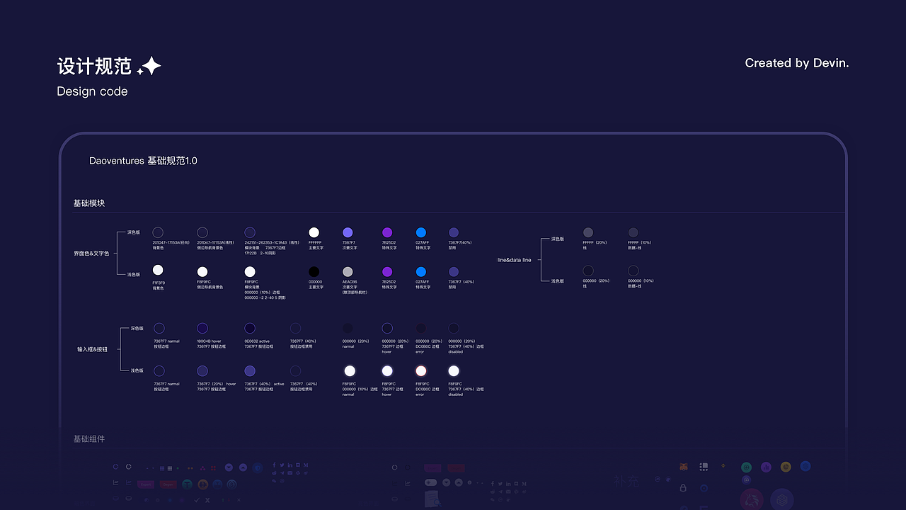Click the light-version 7367F7 normal button swatch

pos(159,370)
